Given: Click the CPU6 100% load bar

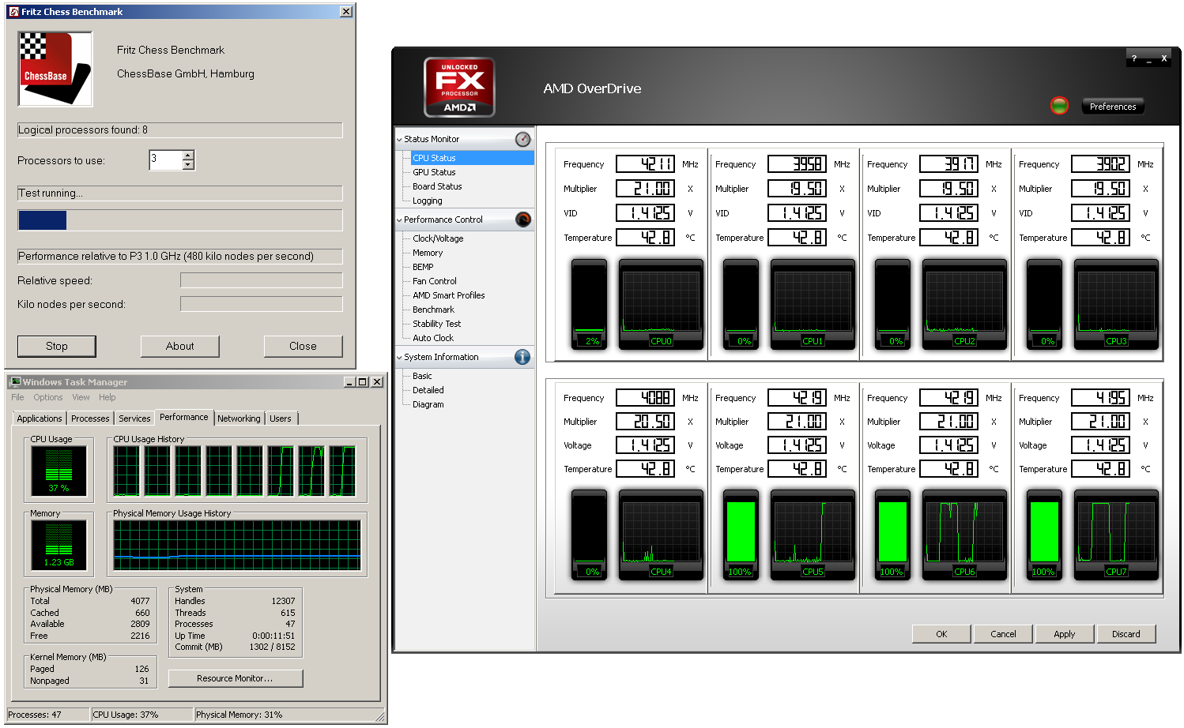Looking at the screenshot, I should click(x=892, y=535).
